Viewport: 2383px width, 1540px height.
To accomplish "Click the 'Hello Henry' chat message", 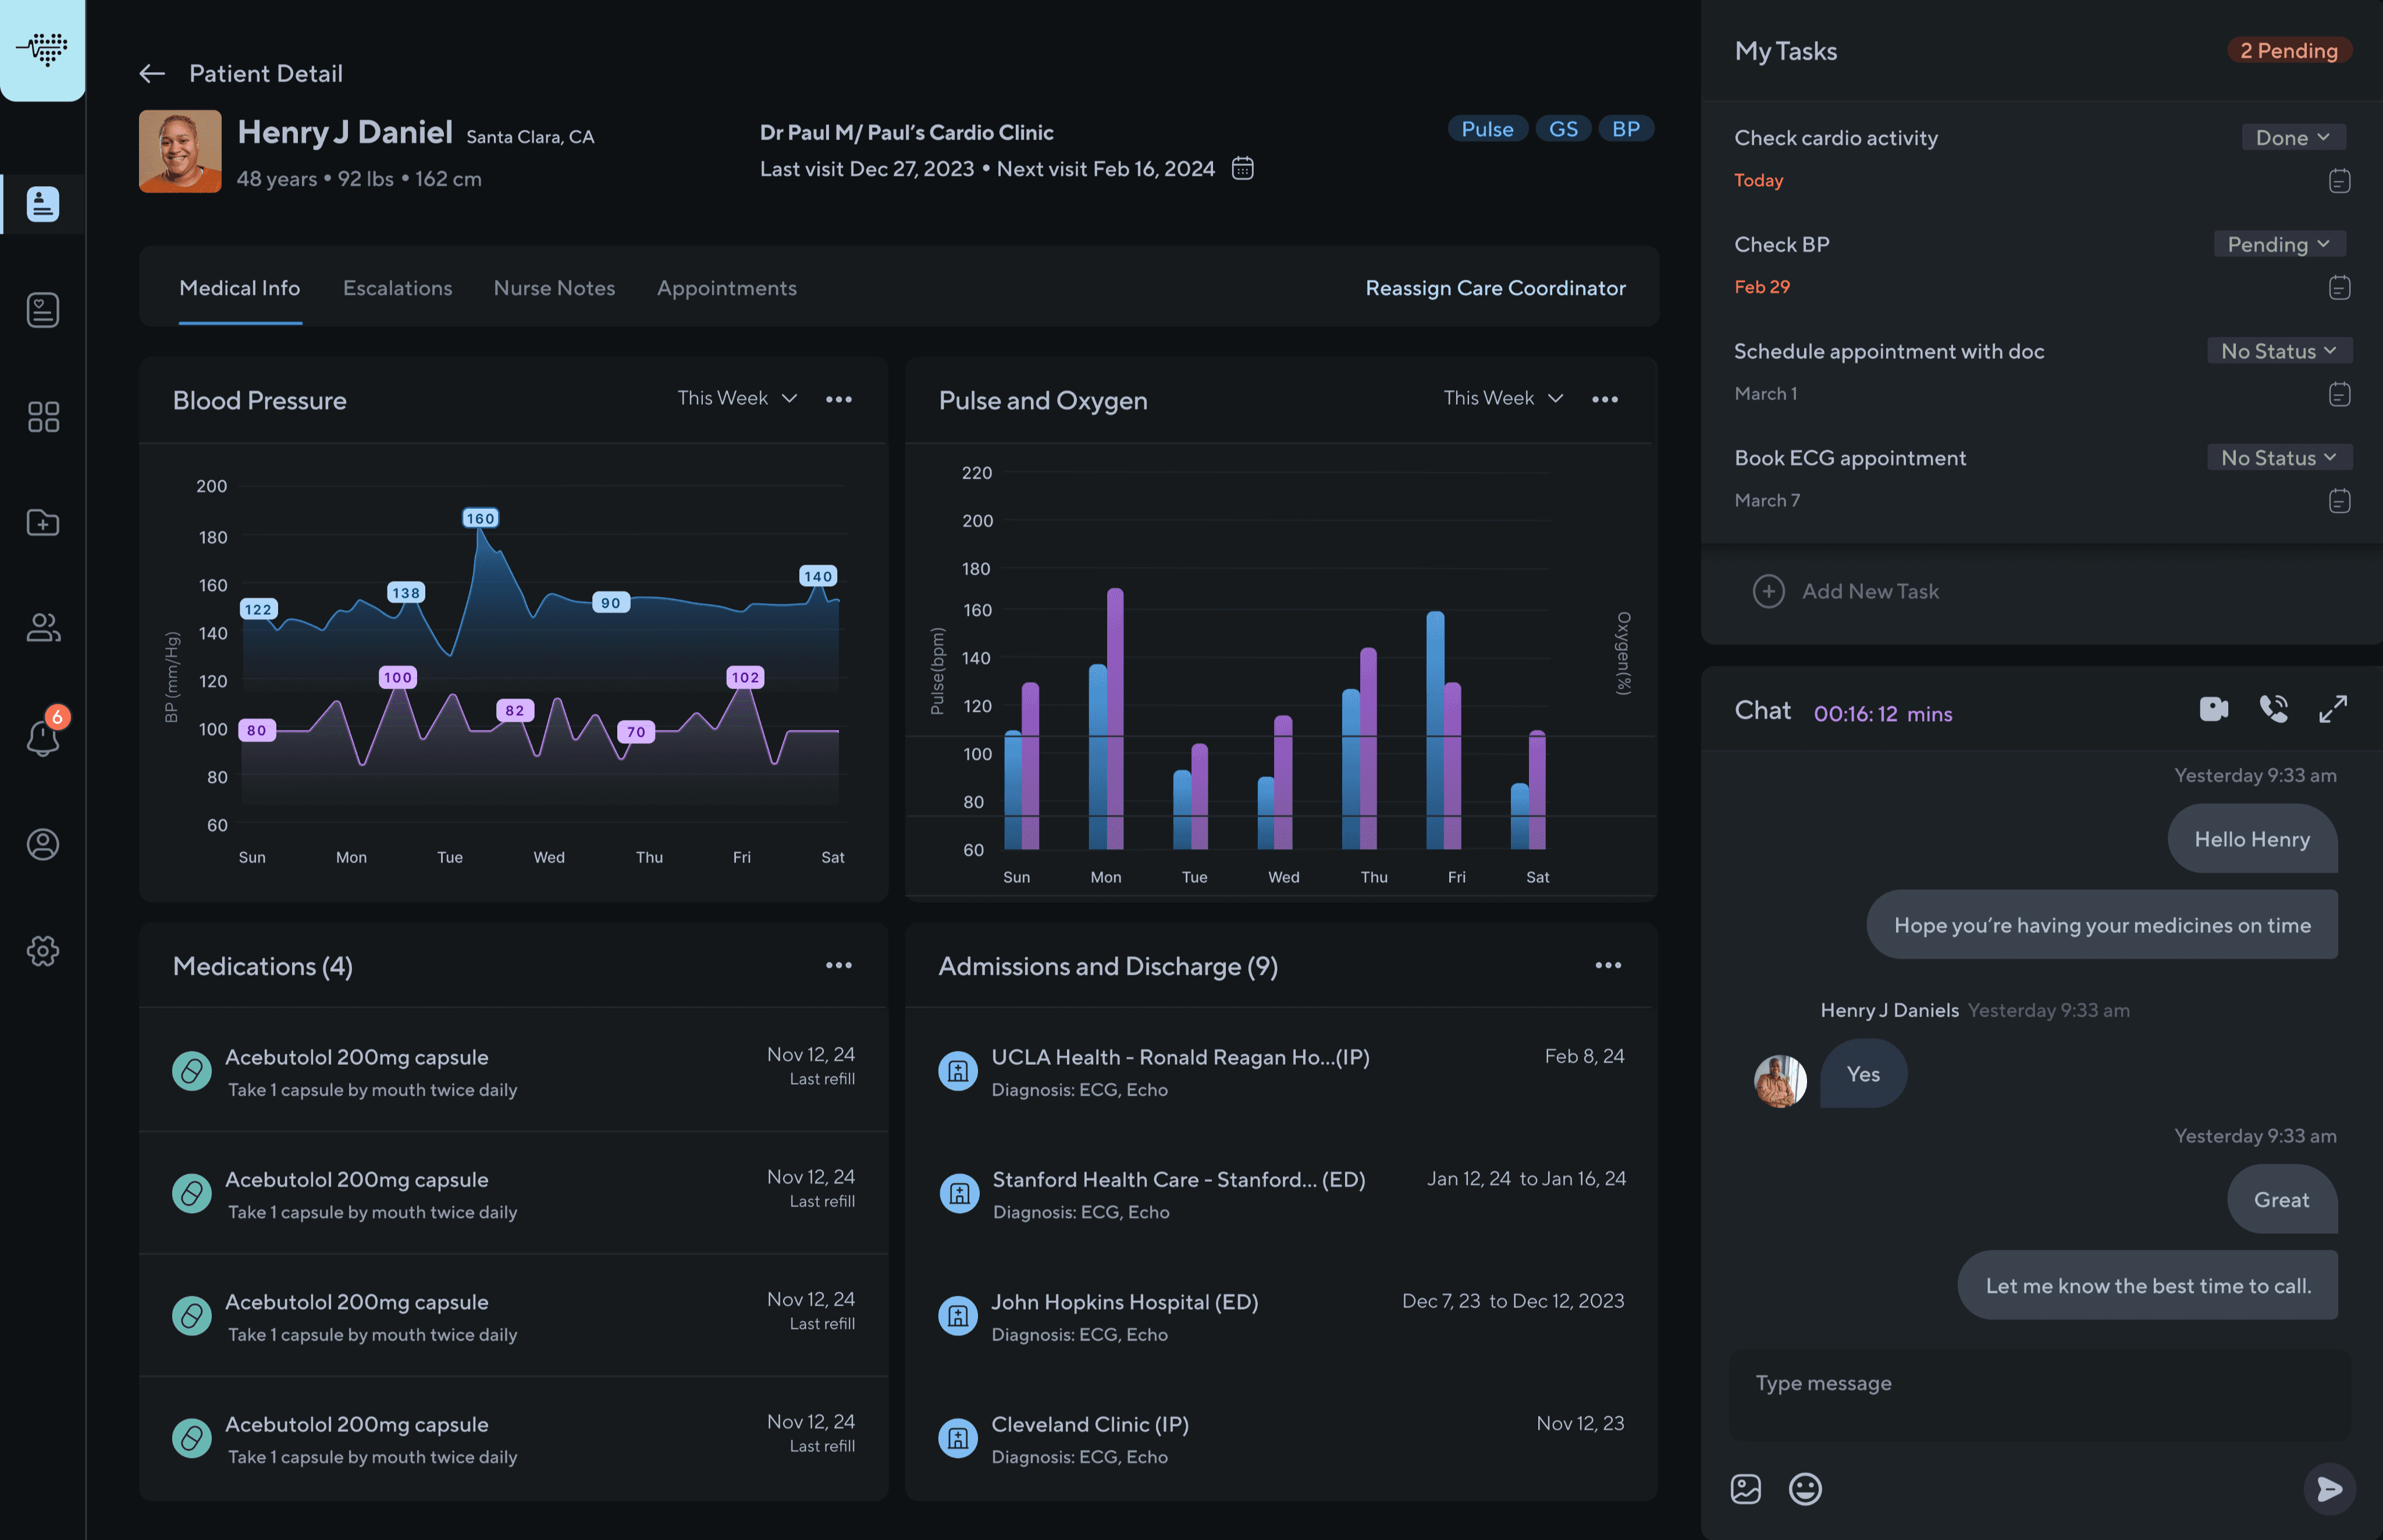I will [2252, 839].
